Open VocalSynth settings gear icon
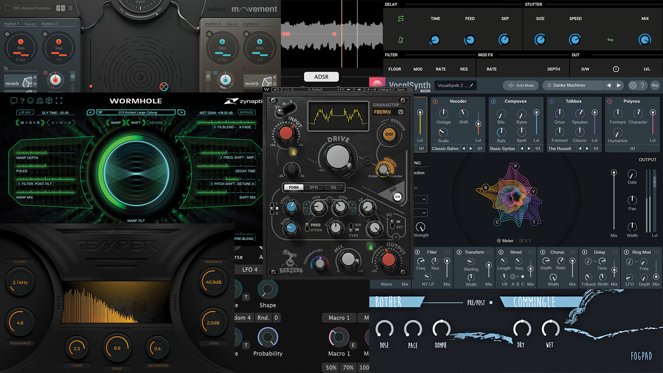 [x=633, y=85]
